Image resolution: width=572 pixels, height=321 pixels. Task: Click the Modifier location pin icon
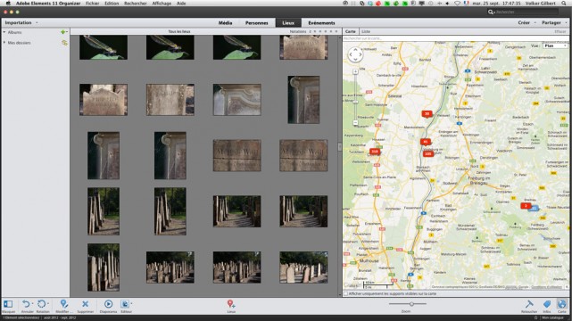[x=64, y=303]
